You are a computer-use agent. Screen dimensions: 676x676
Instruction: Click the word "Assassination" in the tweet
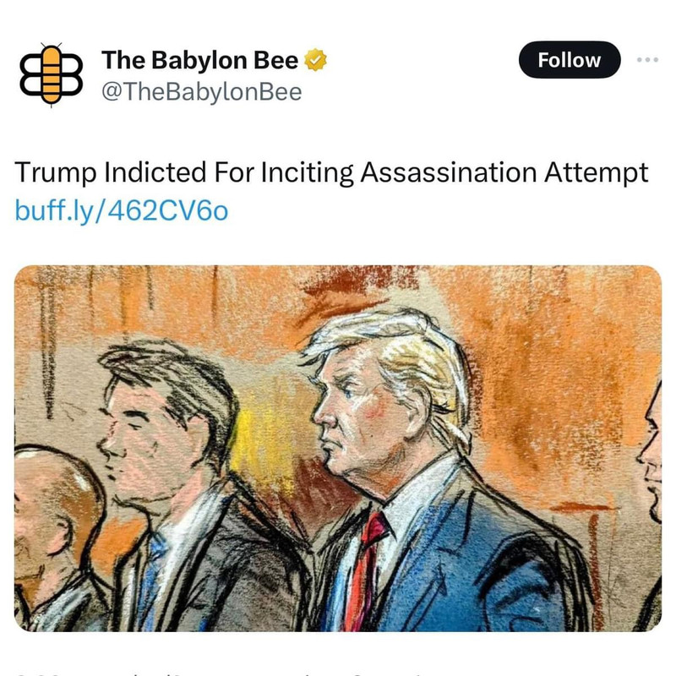pos(449,172)
